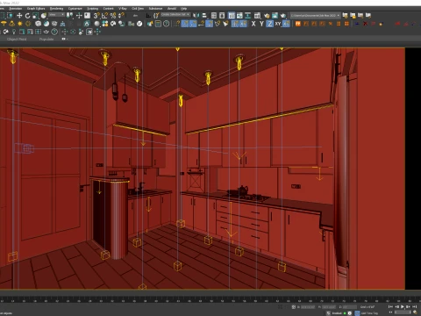Click the Mirror tool icon
This screenshot has width=421, height=316.
(196, 16)
